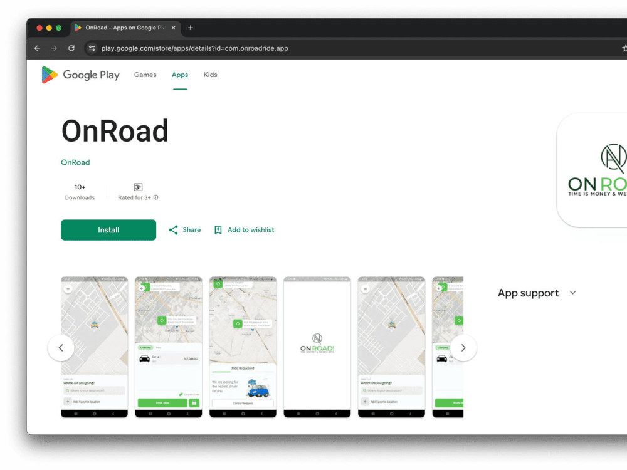This screenshot has width=627, height=470.
Task: Show previous screenshots with left arrow
Action: 61,348
